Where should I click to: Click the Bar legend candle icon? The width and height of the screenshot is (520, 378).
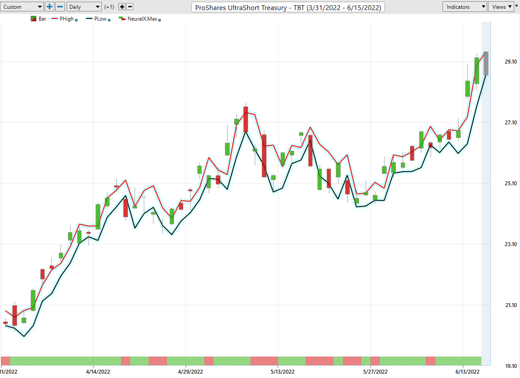33,19
